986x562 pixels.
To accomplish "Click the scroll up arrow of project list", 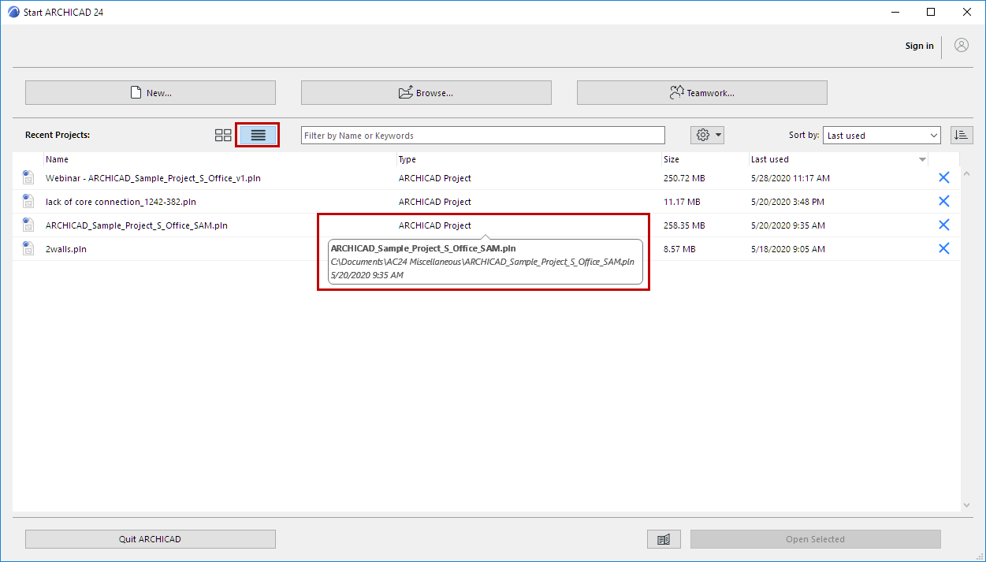I will click(x=967, y=173).
